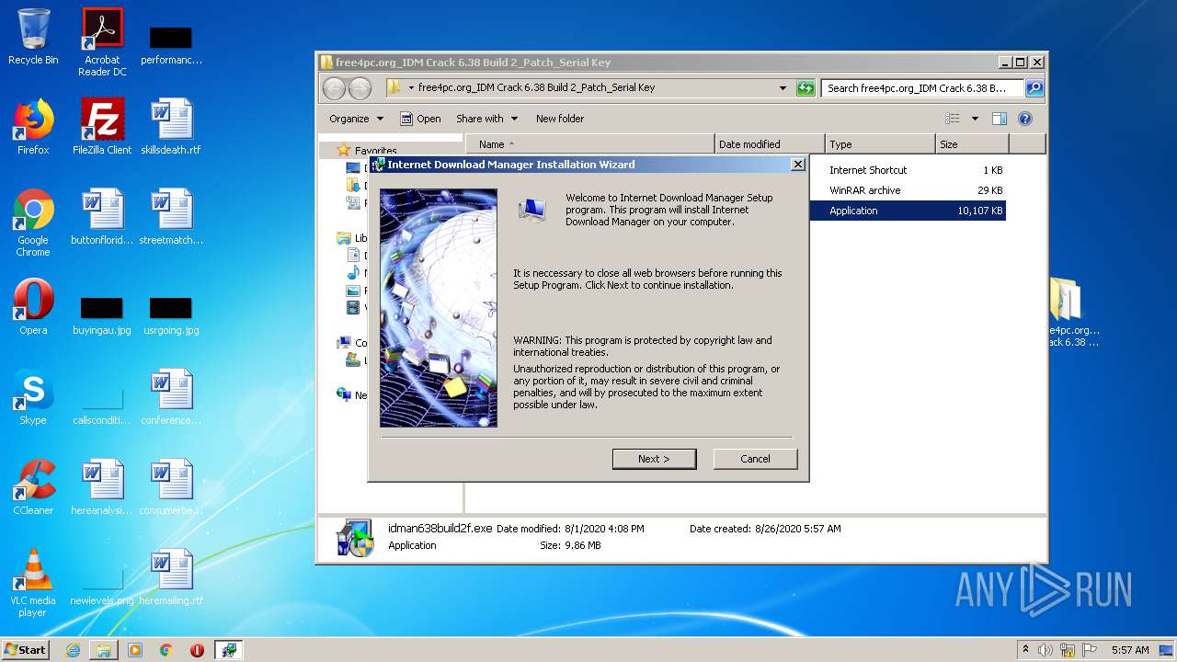Sort by Type column header
This screenshot has width=1177, height=662.
880,144
